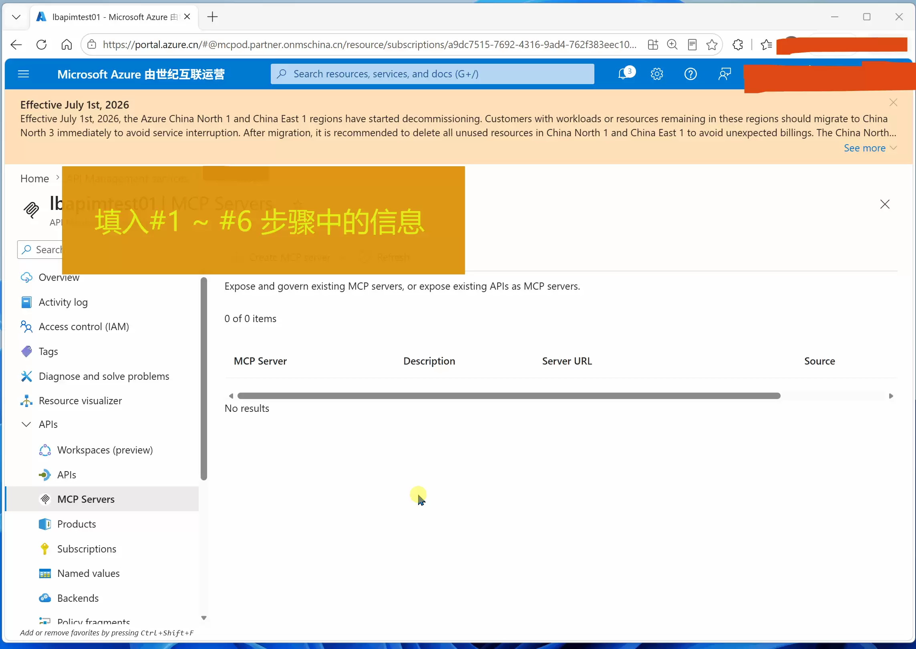Sort by MCP Server column header
The image size is (916, 649).
[x=260, y=361]
